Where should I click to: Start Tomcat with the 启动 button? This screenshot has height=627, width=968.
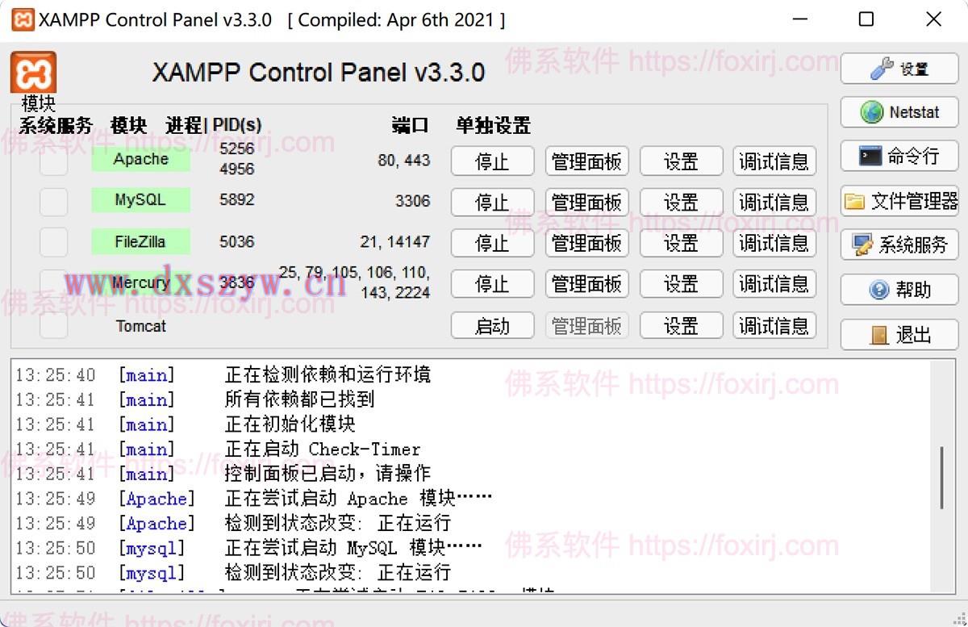[x=492, y=325]
